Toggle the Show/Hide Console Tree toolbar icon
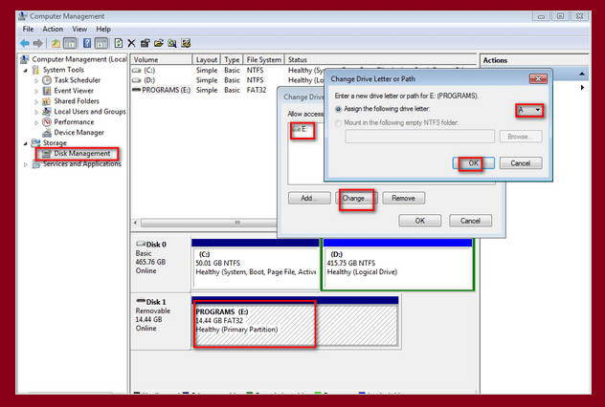 coord(70,43)
